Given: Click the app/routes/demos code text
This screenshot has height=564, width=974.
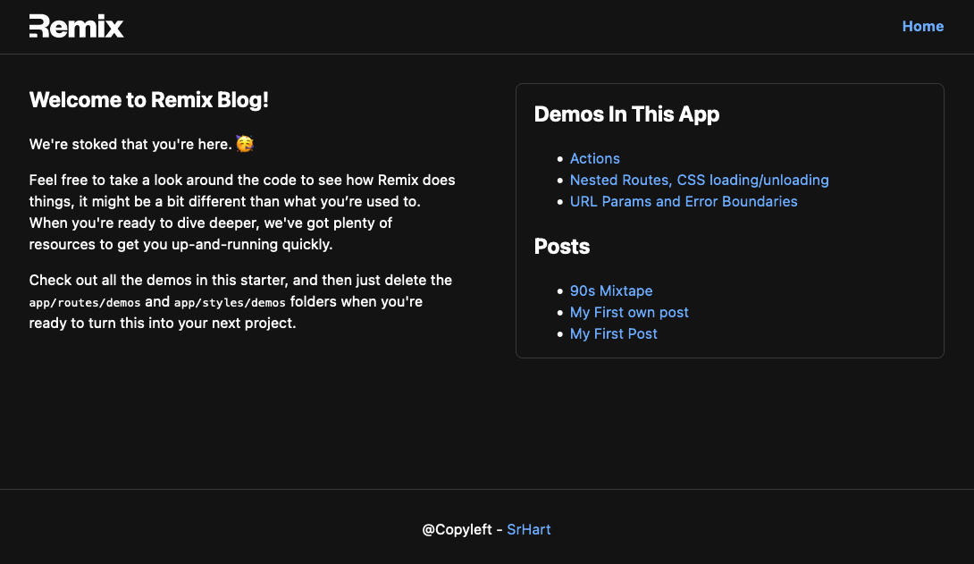Looking at the screenshot, I should (85, 302).
